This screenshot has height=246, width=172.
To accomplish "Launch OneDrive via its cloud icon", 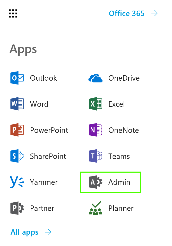I will coord(95,78).
